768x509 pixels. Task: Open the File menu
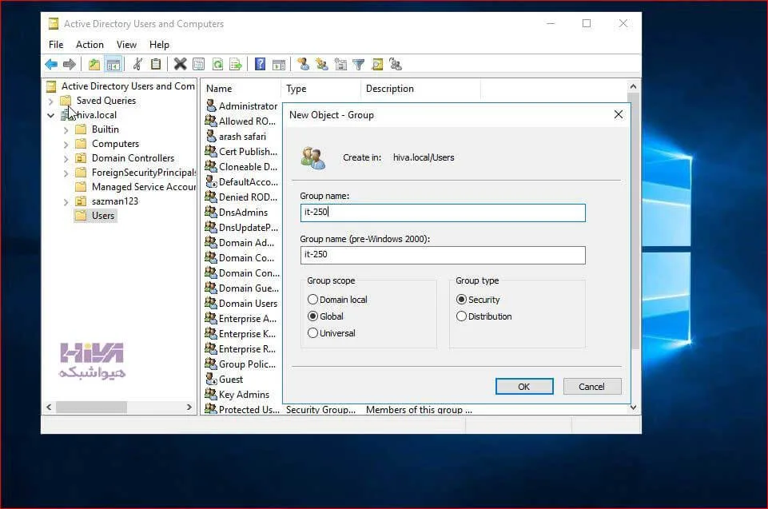(56, 45)
